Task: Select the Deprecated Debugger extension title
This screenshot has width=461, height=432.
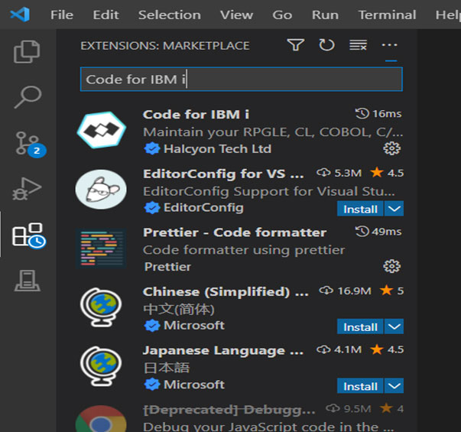Action: pos(229,409)
